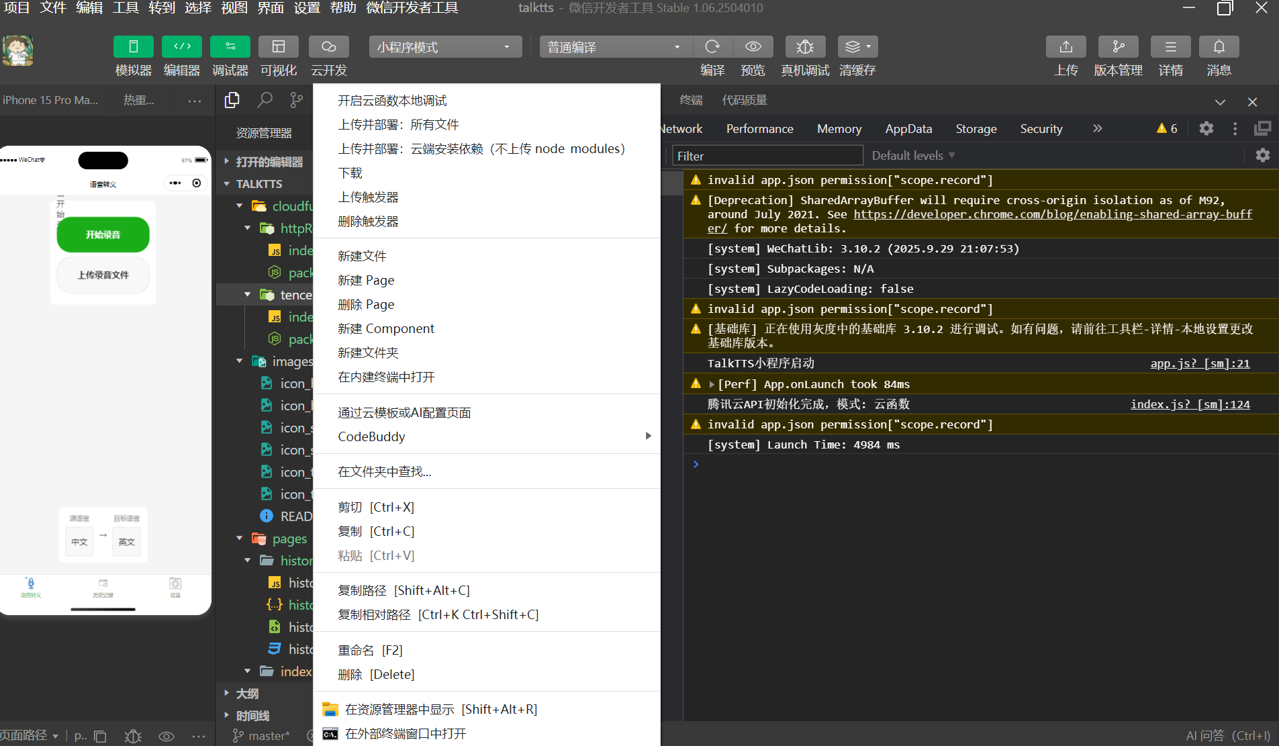Image resolution: width=1279 pixels, height=746 pixels.
Task: Toggle the Simulator panel button
Action: click(134, 47)
